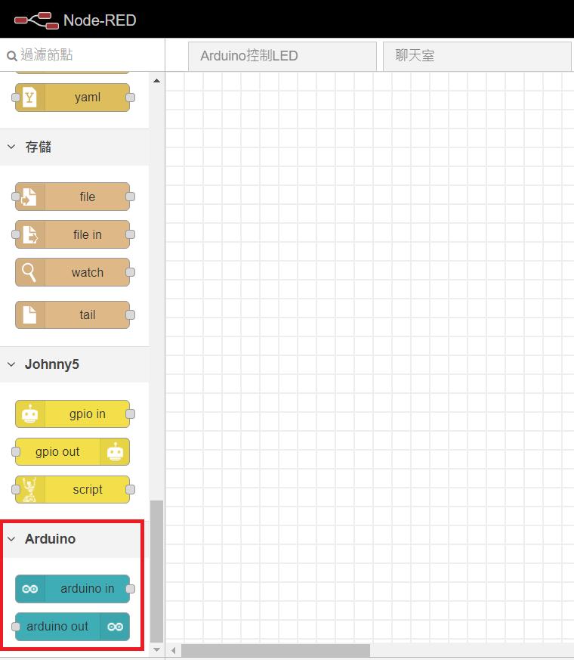Screen dimensions: 574x660
Task: Click the yaml node's Y icon
Action: (x=29, y=98)
